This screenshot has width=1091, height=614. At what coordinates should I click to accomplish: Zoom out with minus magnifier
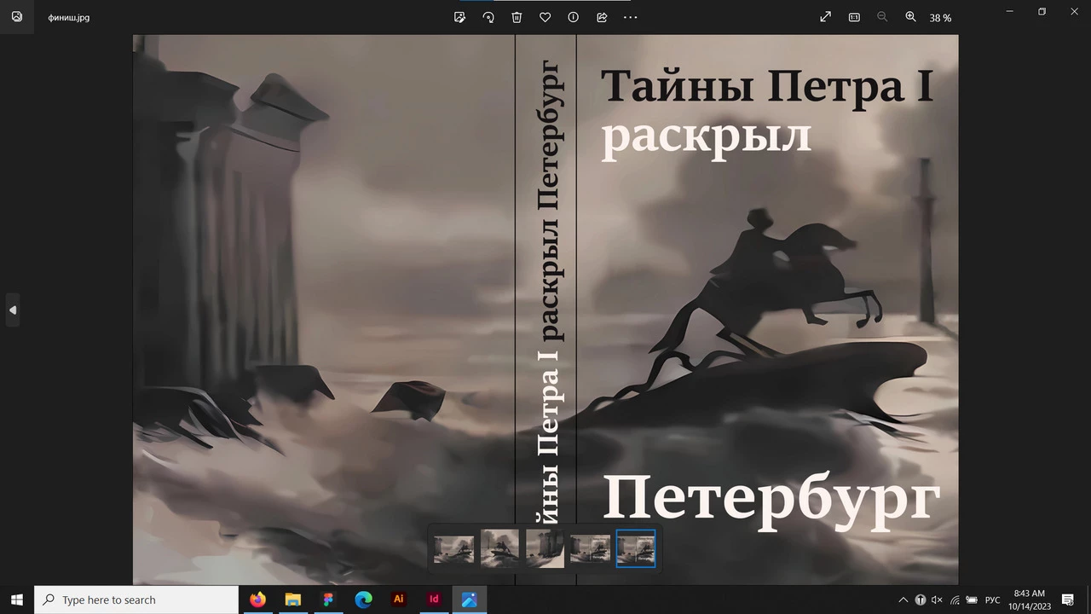[882, 17]
